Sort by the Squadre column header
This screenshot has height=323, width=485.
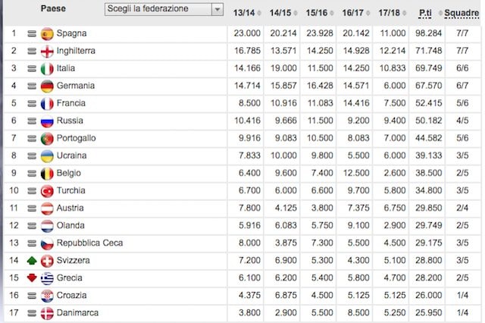tap(462, 13)
